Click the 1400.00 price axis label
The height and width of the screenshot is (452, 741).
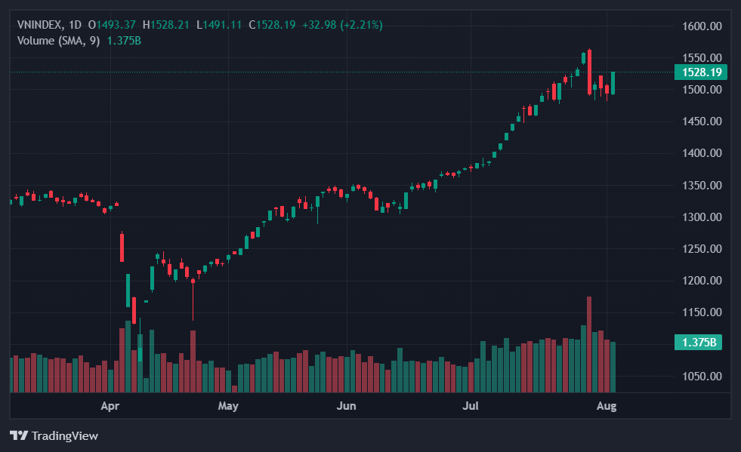click(702, 153)
